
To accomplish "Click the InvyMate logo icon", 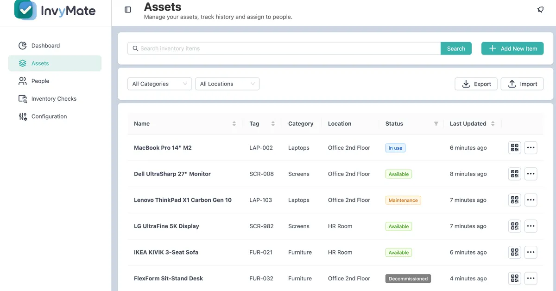I will [x=25, y=10].
